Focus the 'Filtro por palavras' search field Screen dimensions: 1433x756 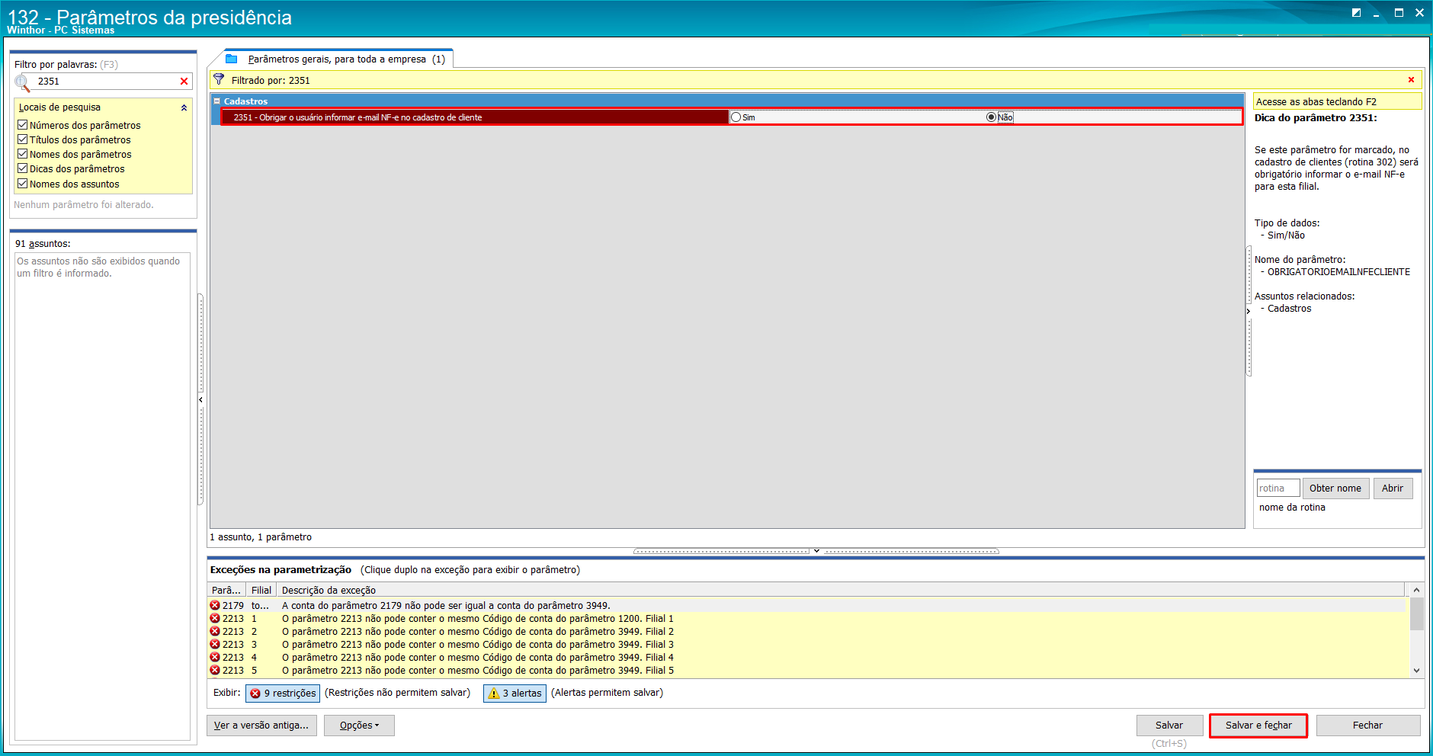click(x=107, y=82)
